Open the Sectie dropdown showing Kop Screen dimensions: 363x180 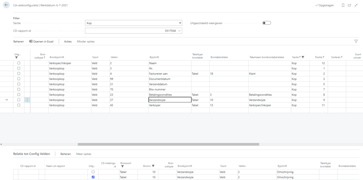[x=134, y=23]
